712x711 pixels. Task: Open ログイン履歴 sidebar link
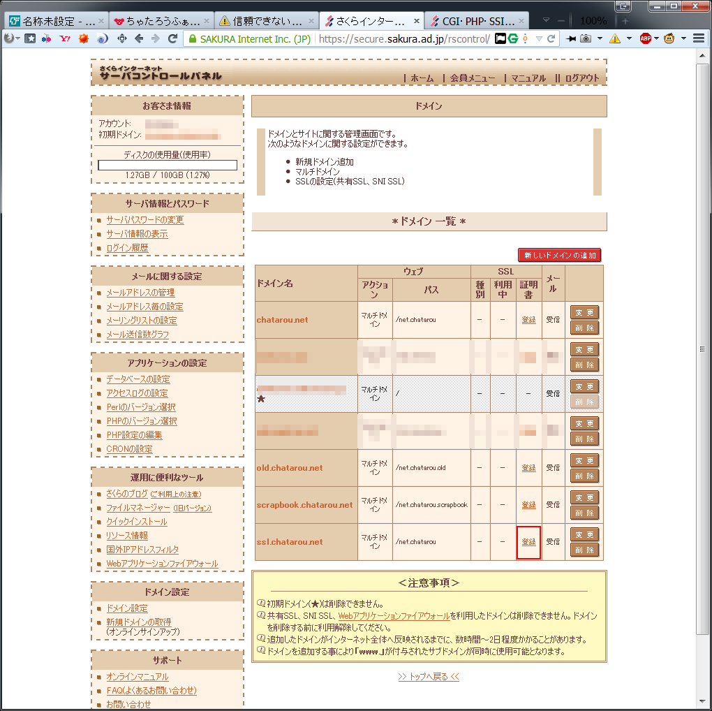click(127, 248)
